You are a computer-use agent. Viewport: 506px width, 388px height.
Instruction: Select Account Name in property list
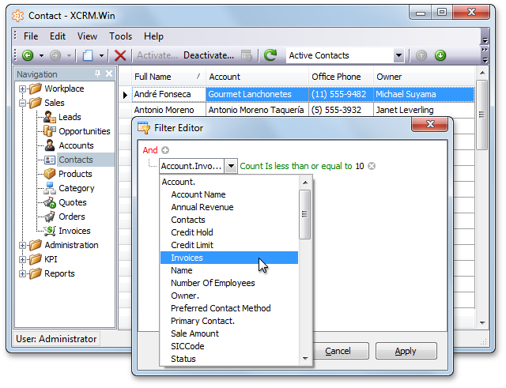[x=228, y=194]
